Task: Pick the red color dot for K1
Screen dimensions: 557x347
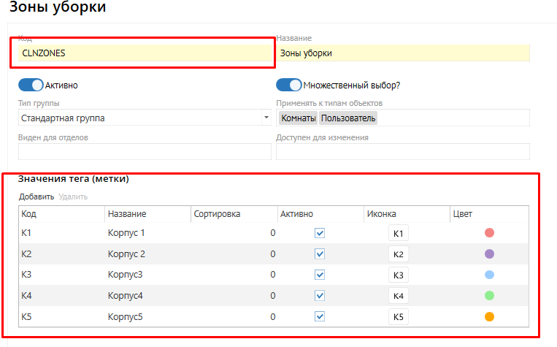Action: [490, 233]
